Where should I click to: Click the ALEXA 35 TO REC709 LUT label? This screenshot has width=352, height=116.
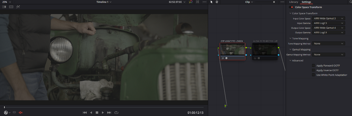265,41
